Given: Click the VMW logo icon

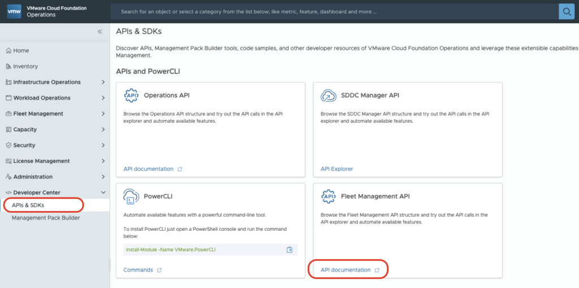Looking at the screenshot, I should point(12,11).
